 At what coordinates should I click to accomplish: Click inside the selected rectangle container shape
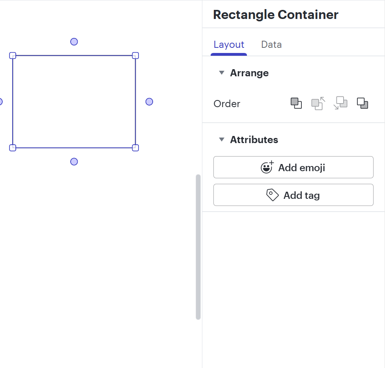click(x=74, y=102)
